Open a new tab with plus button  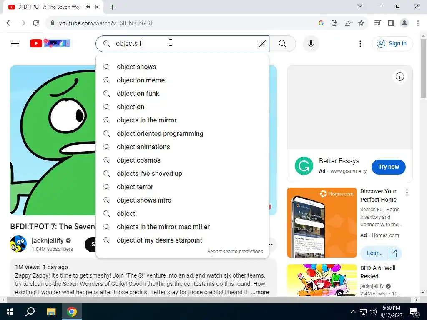[x=113, y=7]
